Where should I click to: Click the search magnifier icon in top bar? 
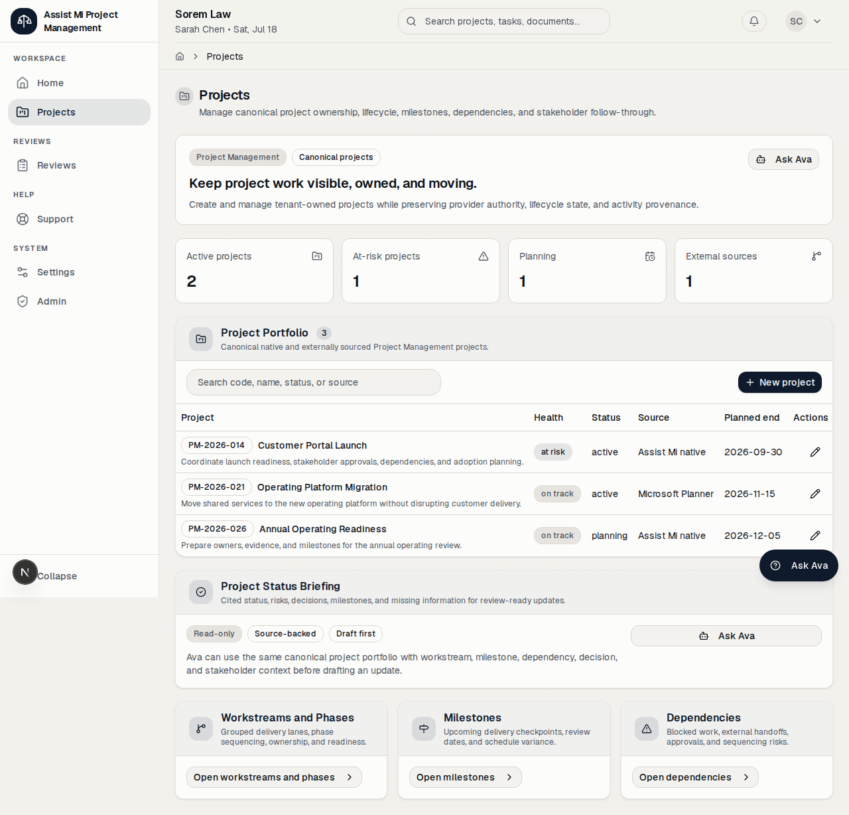point(411,21)
